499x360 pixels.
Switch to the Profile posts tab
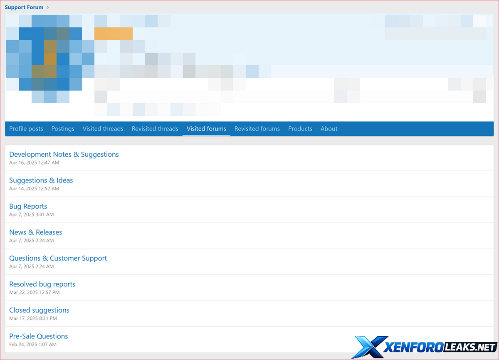(26, 129)
